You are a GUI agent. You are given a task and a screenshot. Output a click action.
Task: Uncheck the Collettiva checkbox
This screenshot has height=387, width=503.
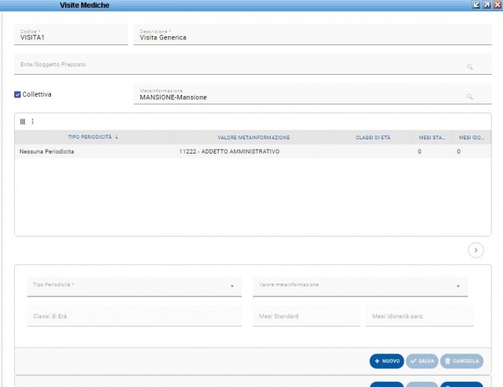pyautogui.click(x=18, y=95)
